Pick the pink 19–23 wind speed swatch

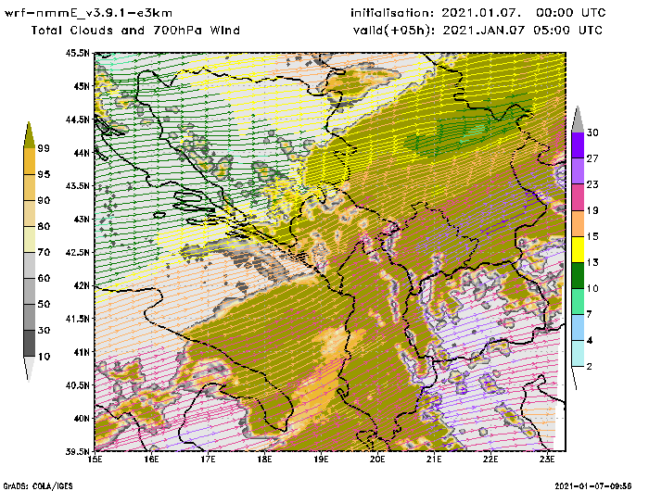click(x=578, y=197)
